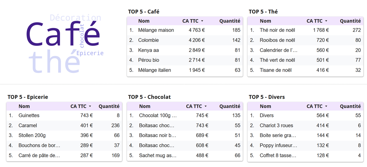
Task: Select the Thé noir de noël row
Action: [277, 30]
